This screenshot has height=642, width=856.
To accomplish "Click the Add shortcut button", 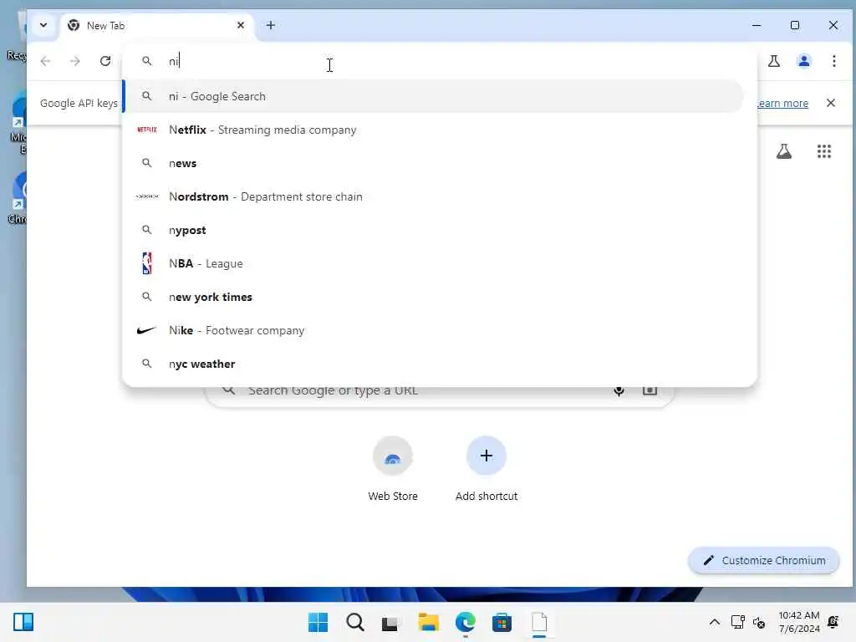I will (x=487, y=470).
